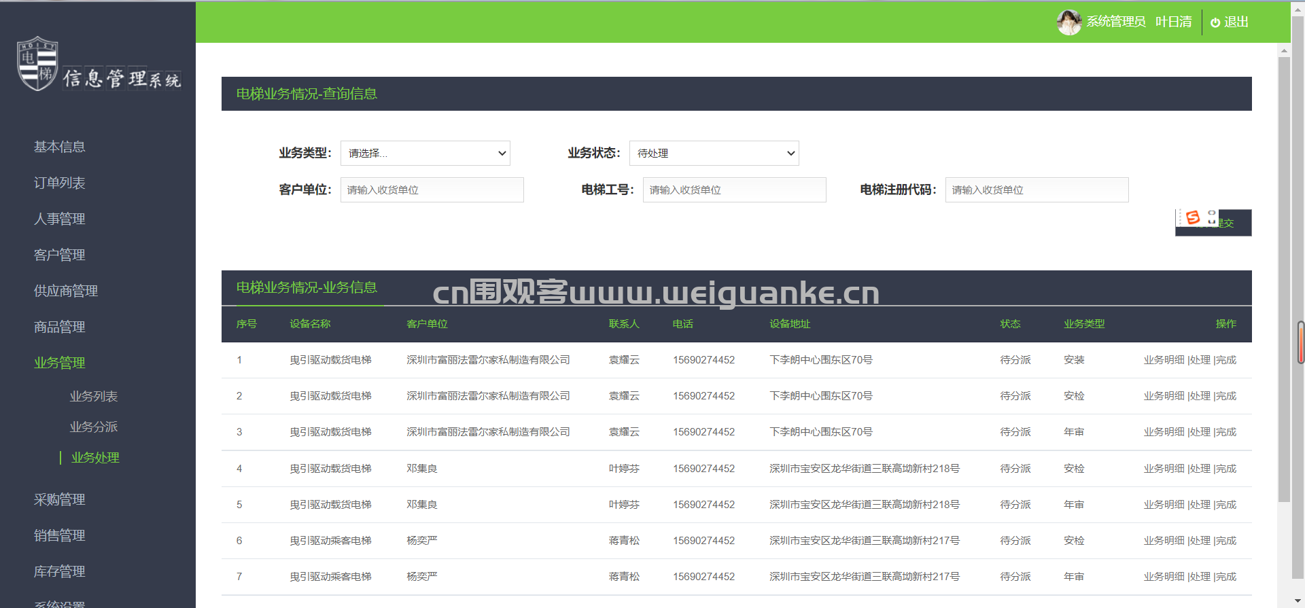This screenshot has width=1305, height=608.
Task: Expand the 业务管理 sidebar menu
Action: click(x=60, y=363)
